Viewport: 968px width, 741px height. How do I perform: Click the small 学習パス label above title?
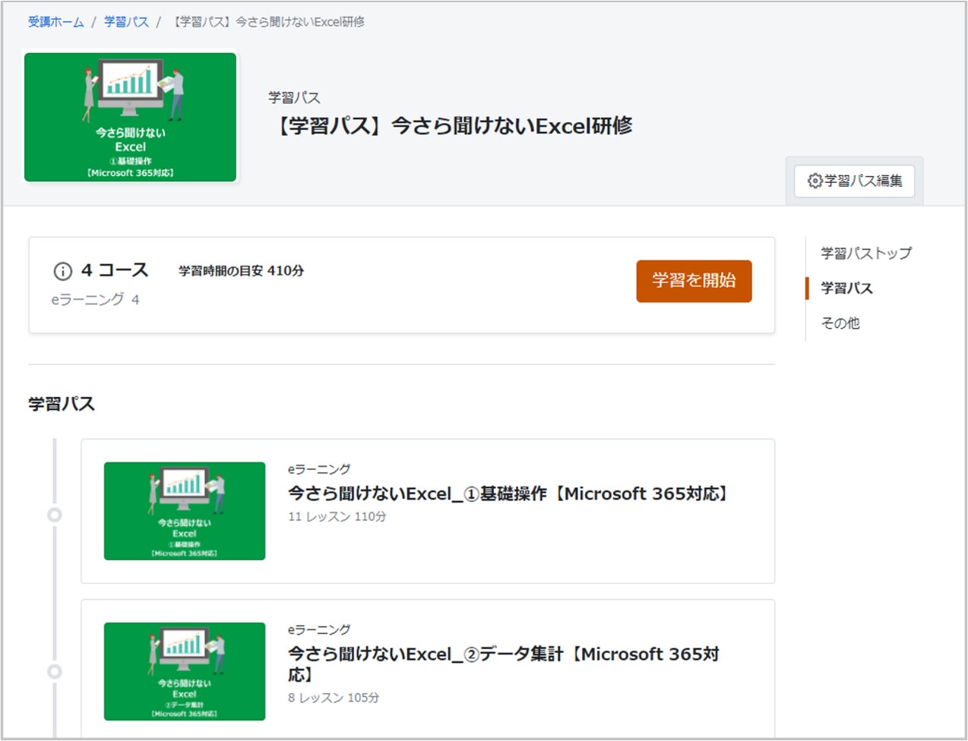pos(294,97)
